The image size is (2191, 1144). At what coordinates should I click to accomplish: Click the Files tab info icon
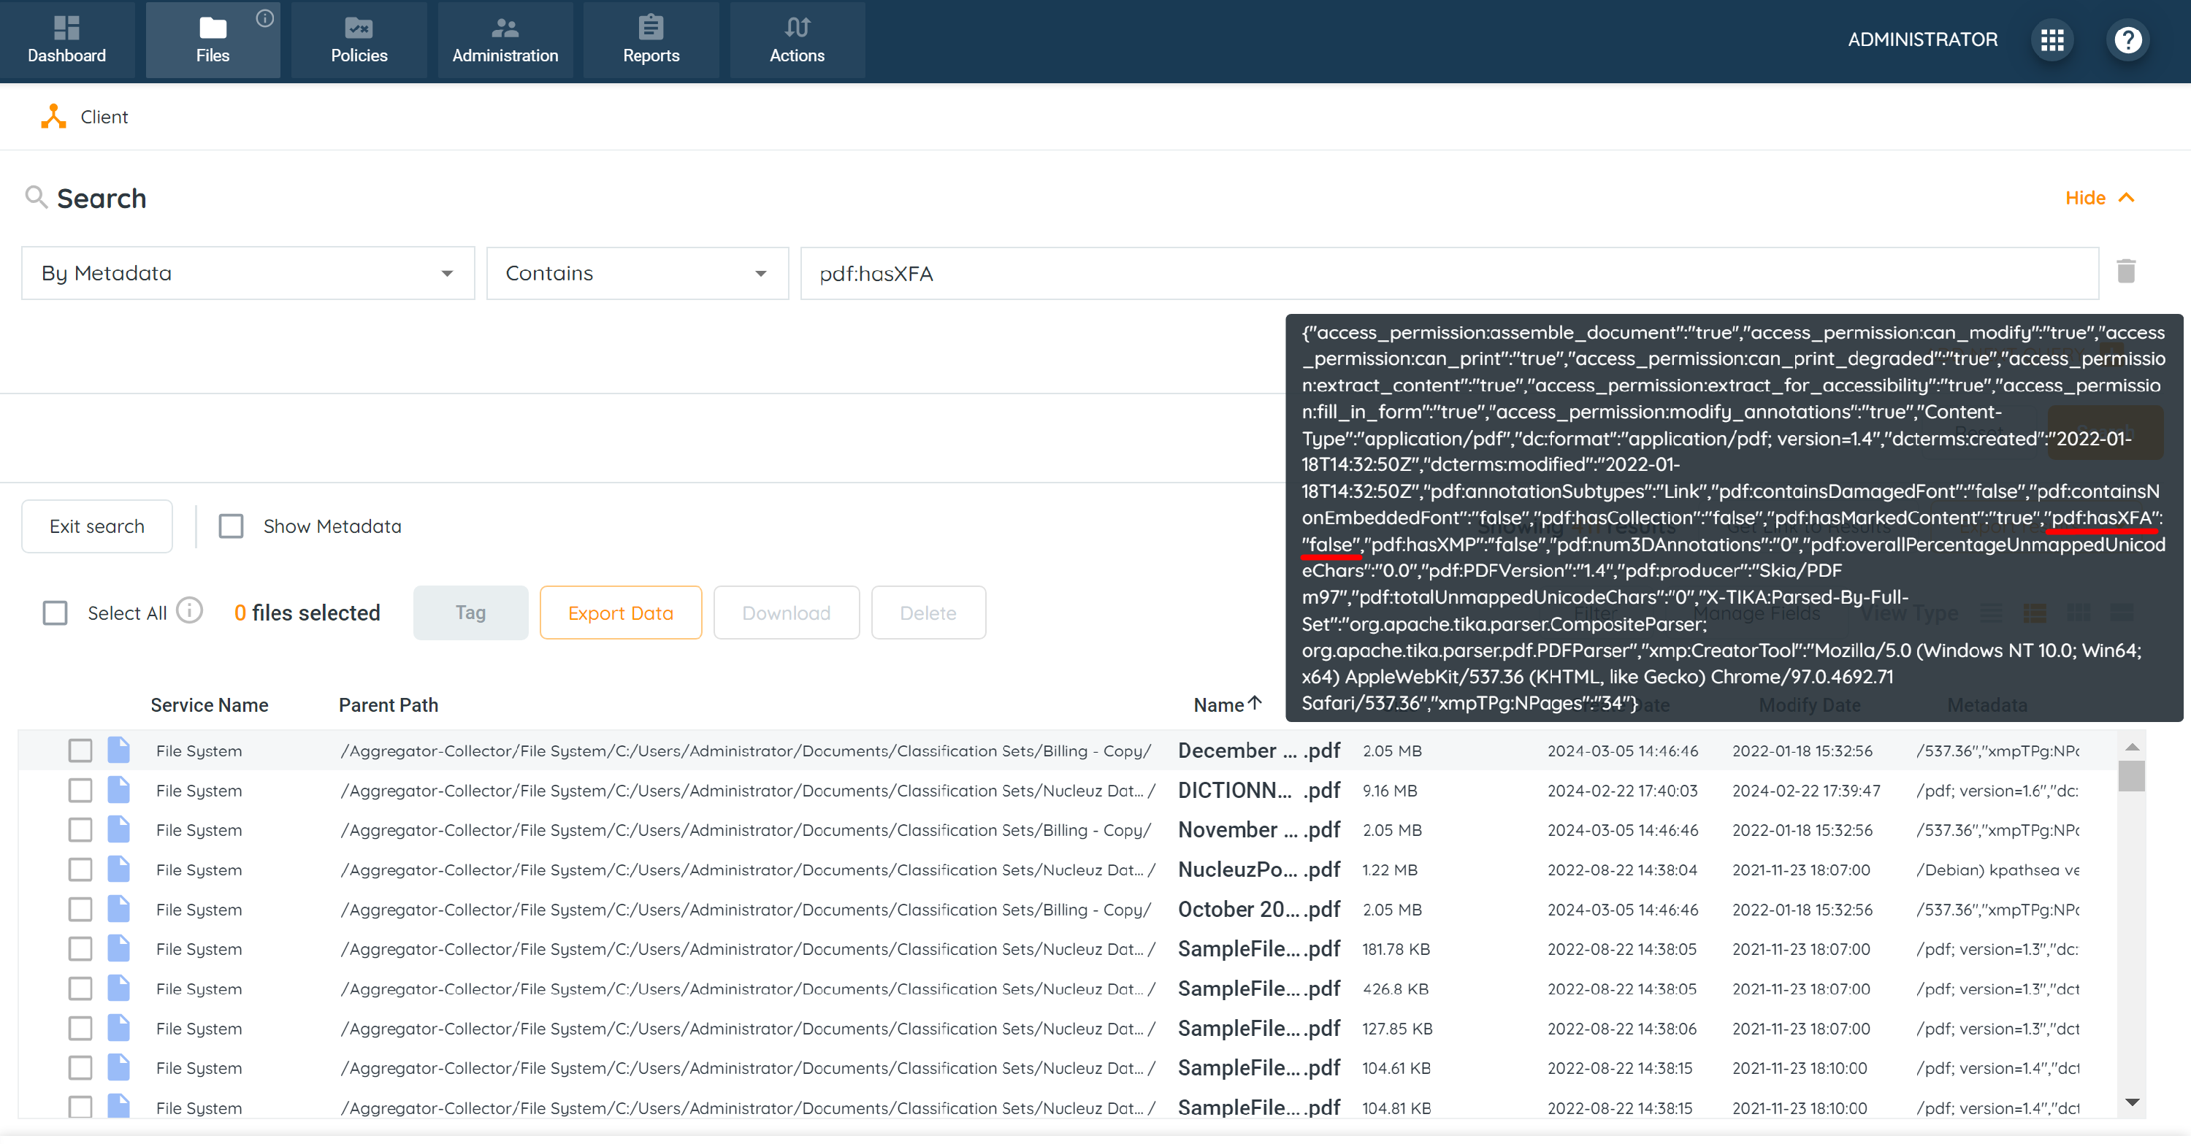(264, 19)
